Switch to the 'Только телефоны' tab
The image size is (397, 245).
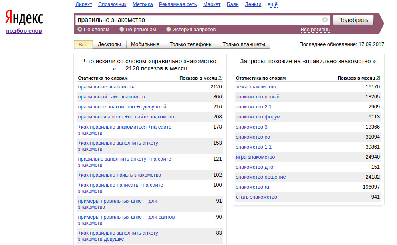click(191, 44)
